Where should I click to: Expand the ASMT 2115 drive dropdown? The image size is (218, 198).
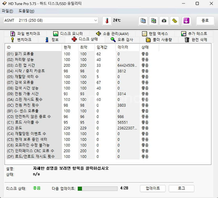[95, 21]
